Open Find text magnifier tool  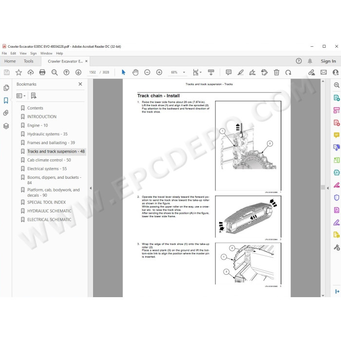[55, 72]
